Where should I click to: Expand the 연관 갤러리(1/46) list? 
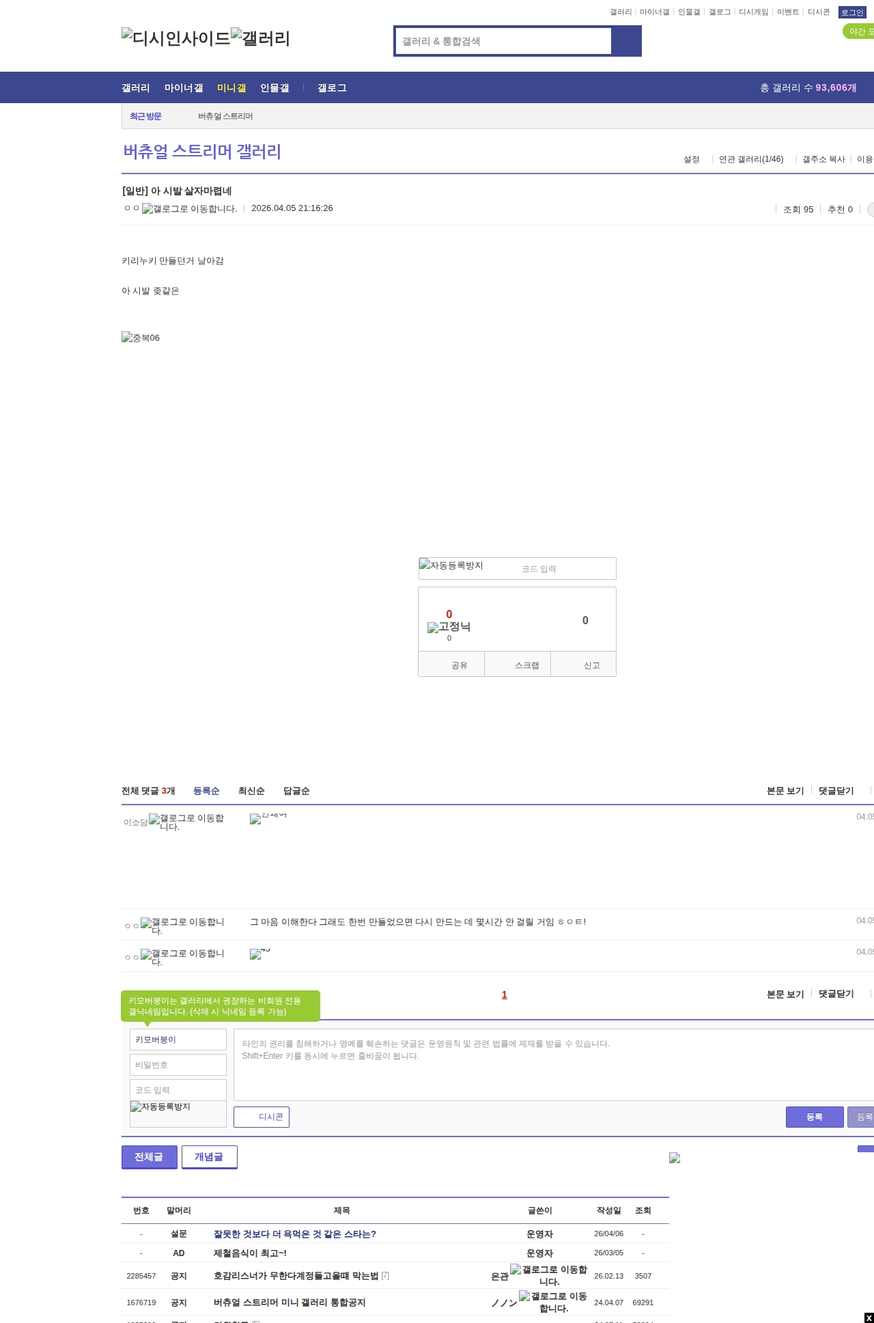pyautogui.click(x=750, y=159)
